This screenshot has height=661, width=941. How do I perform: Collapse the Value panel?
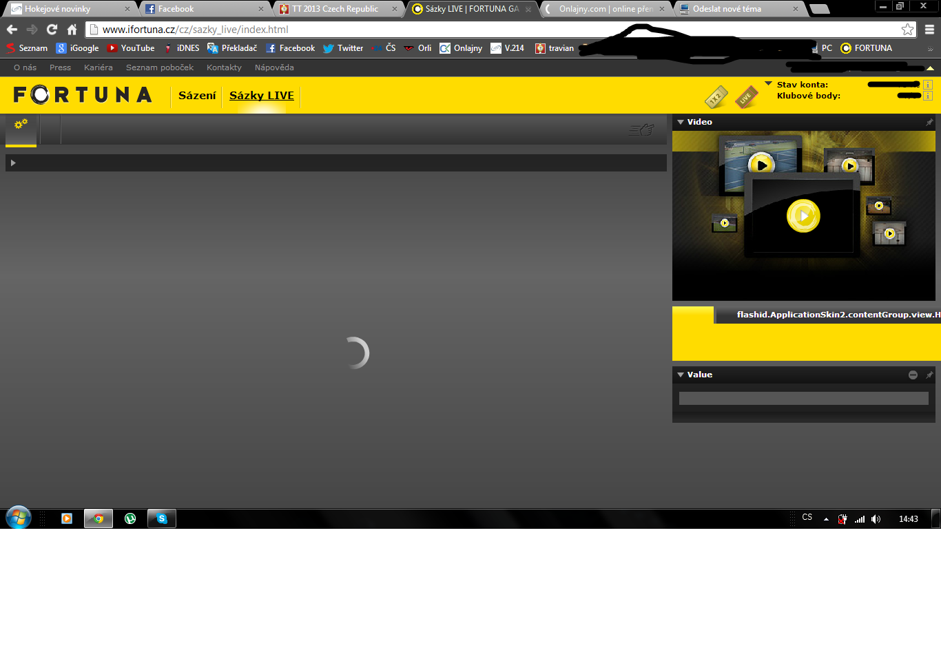point(681,375)
